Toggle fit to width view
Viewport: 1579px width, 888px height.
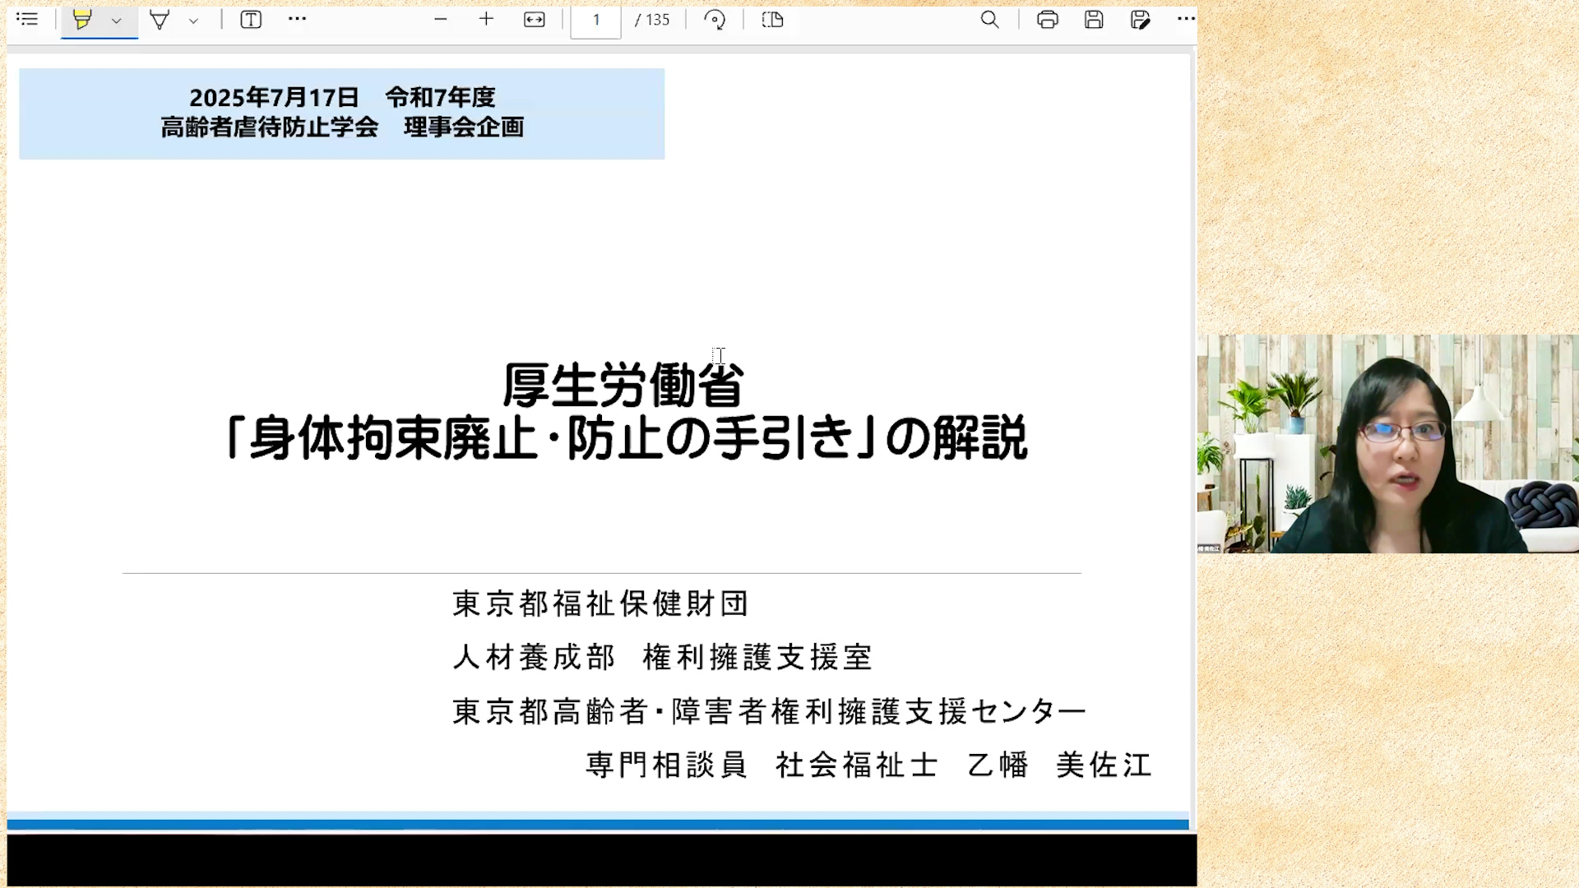[535, 20]
